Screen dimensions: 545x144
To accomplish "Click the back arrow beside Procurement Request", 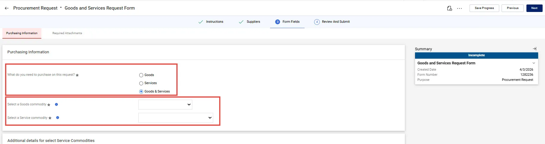I will click(x=7, y=8).
